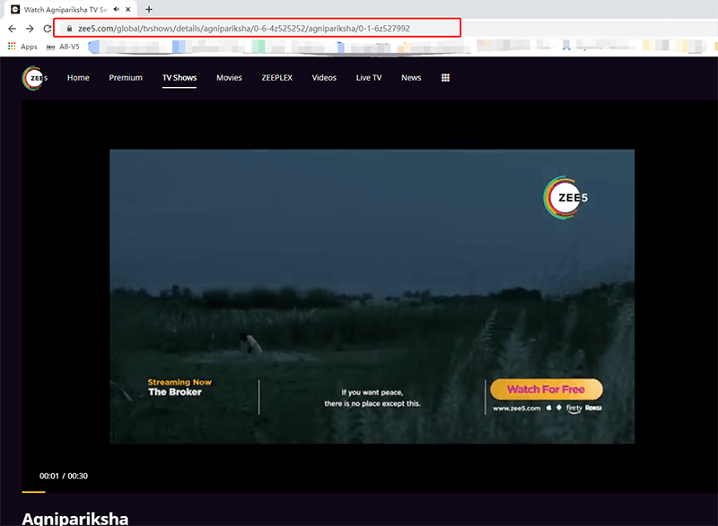Viewport: 718px width, 526px height.
Task: Navigate to ZEEPLEX
Action: click(277, 78)
